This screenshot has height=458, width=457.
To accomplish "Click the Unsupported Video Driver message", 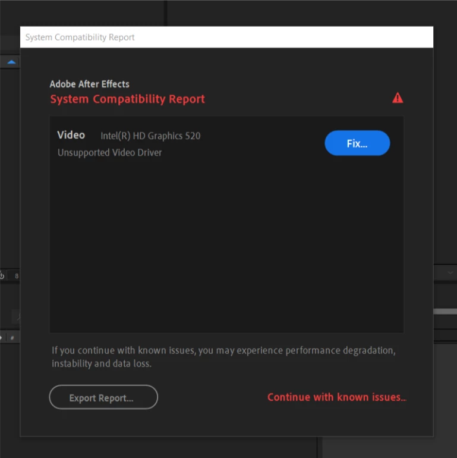I will coord(110,152).
